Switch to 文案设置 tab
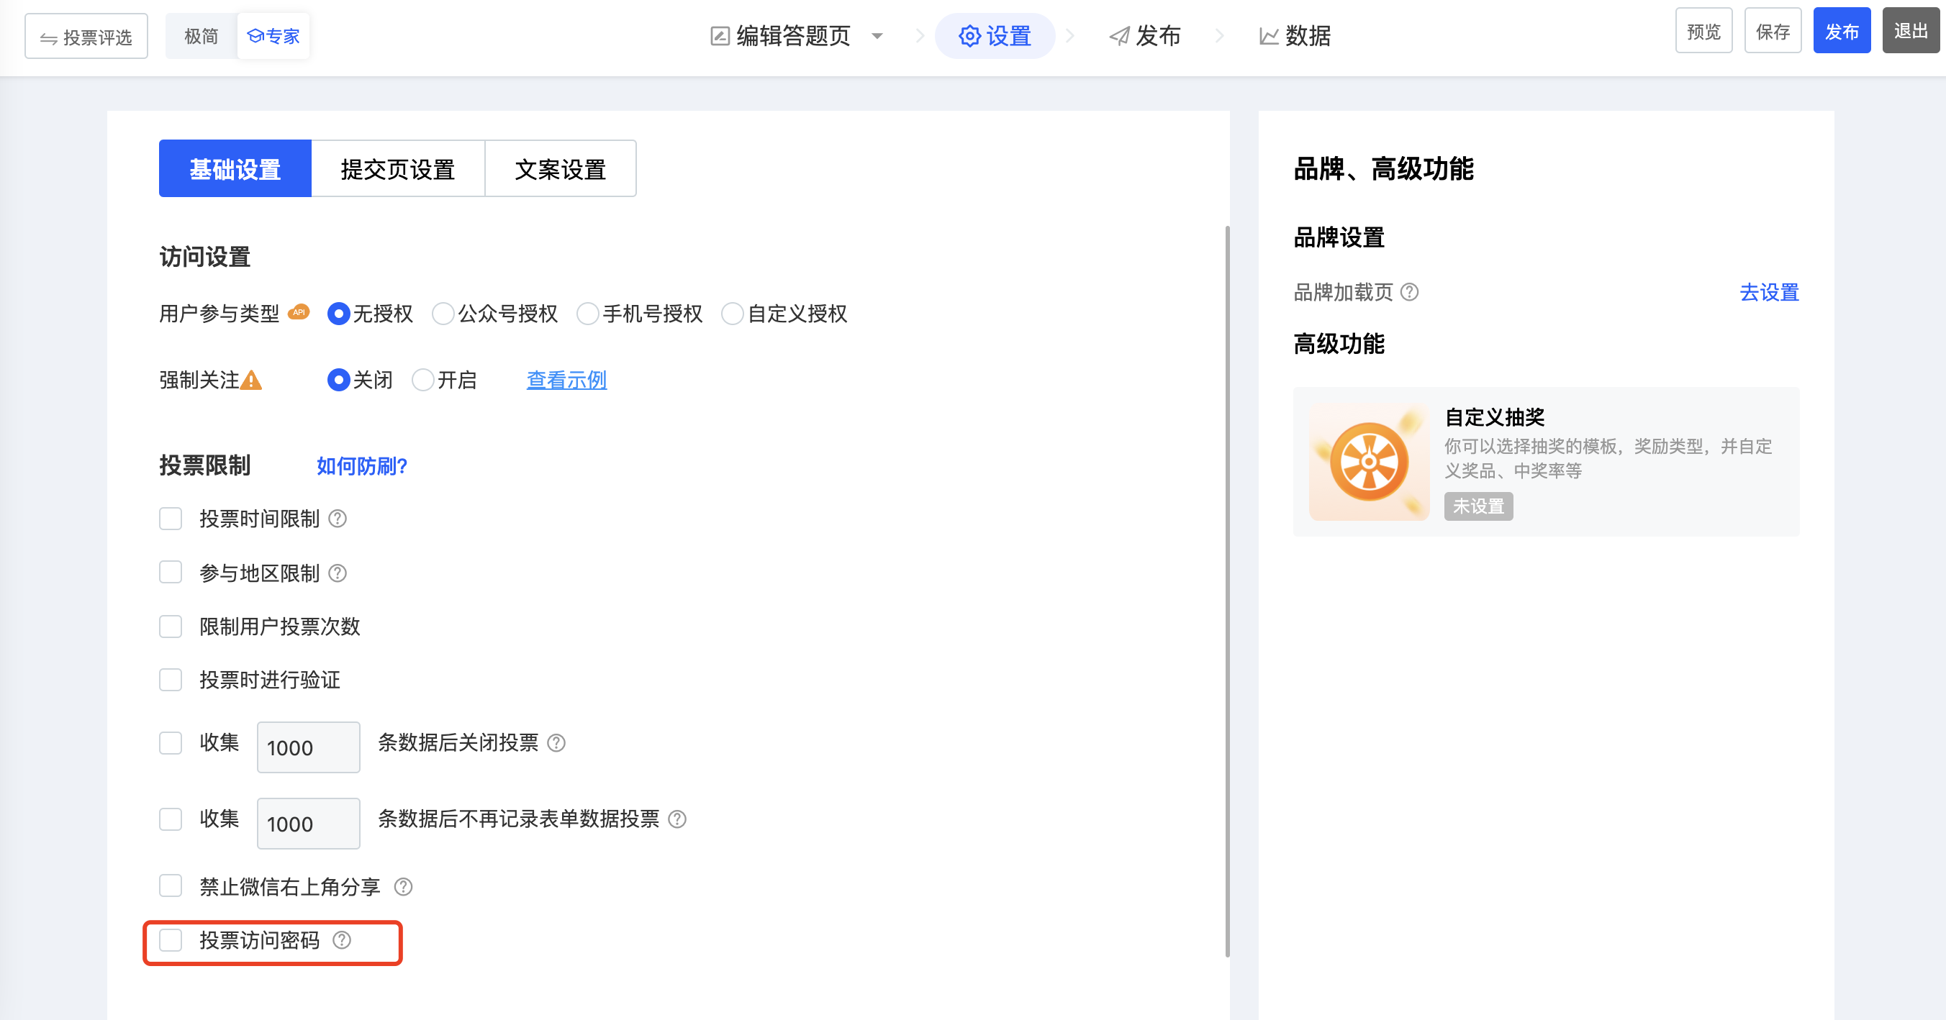Viewport: 1946px width, 1020px height. click(561, 168)
